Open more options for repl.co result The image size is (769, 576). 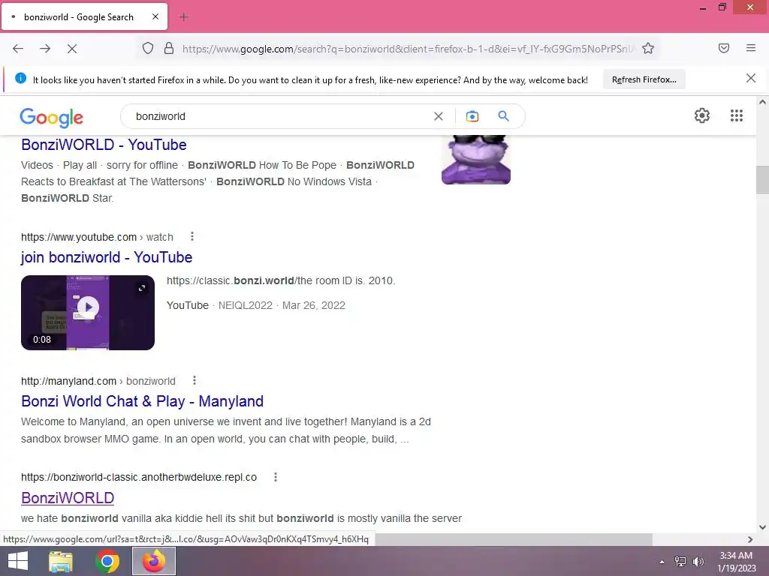coord(276,476)
